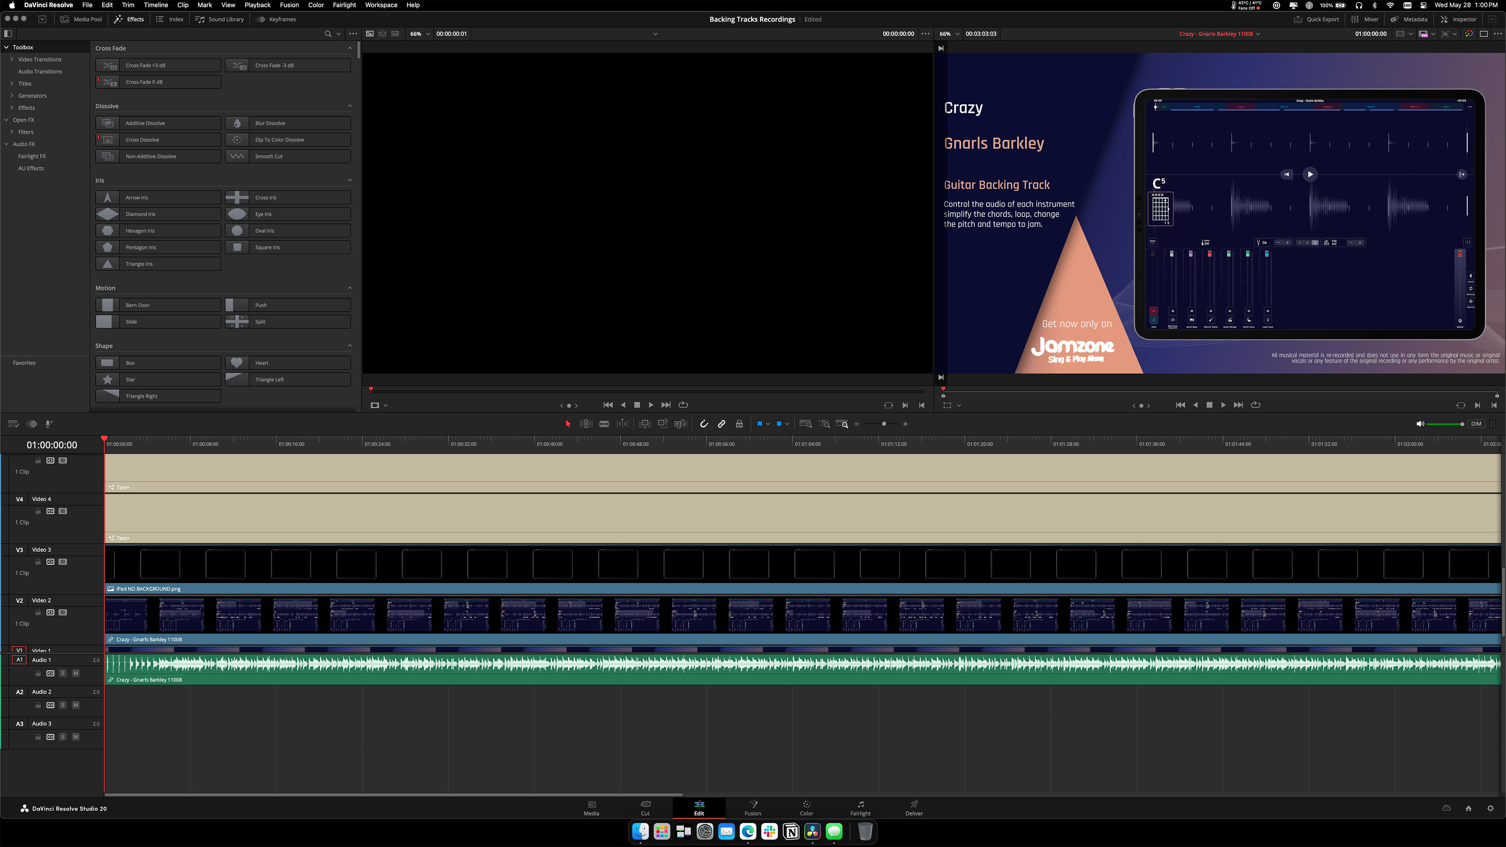This screenshot has height=847, width=1506.
Task: Switch to the Color page tab
Action: tap(806, 808)
